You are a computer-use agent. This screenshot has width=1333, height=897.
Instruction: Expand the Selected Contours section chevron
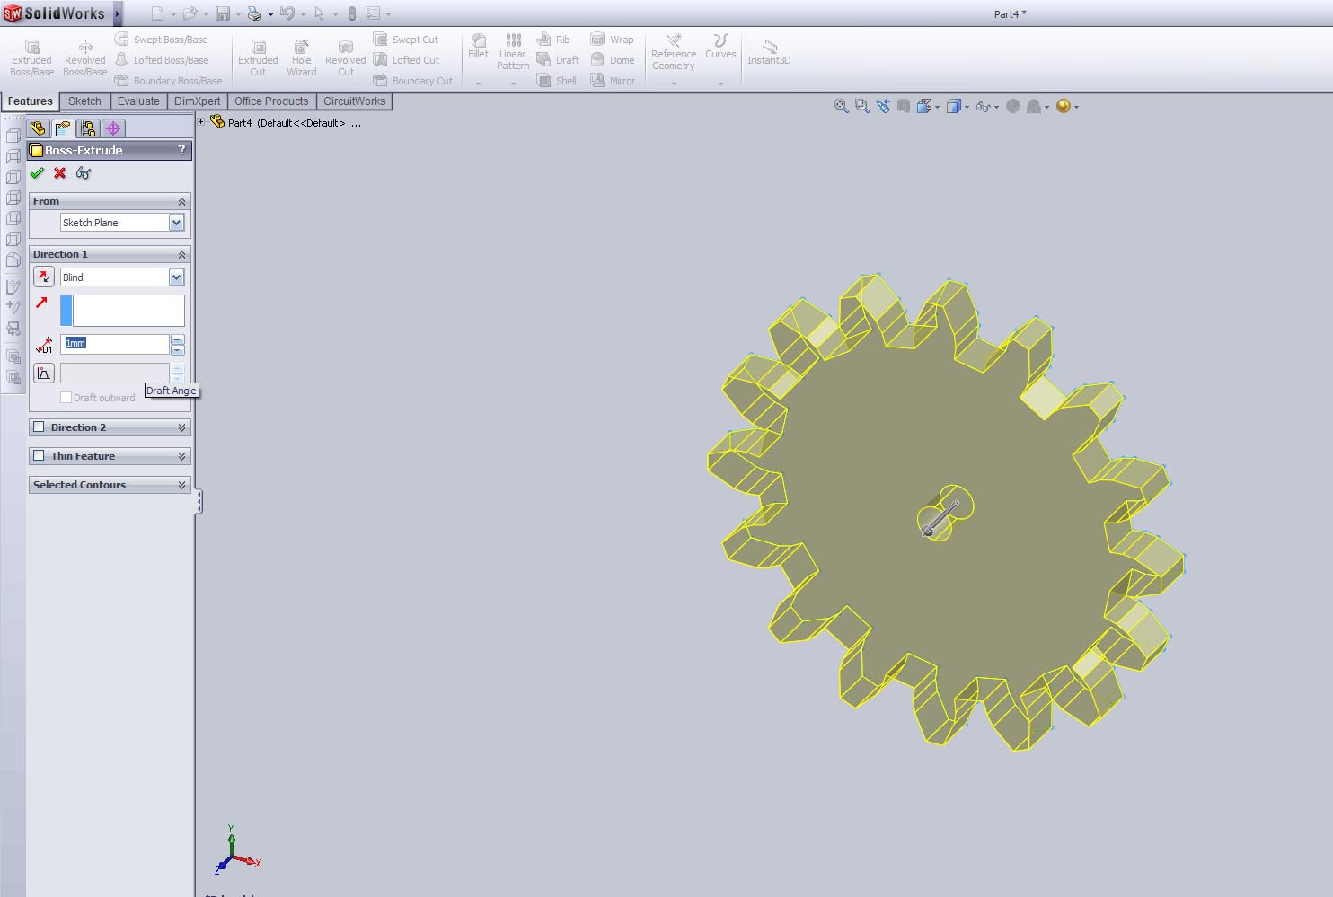[181, 485]
